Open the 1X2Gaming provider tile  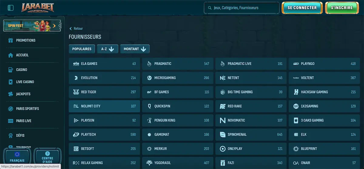[324, 106]
